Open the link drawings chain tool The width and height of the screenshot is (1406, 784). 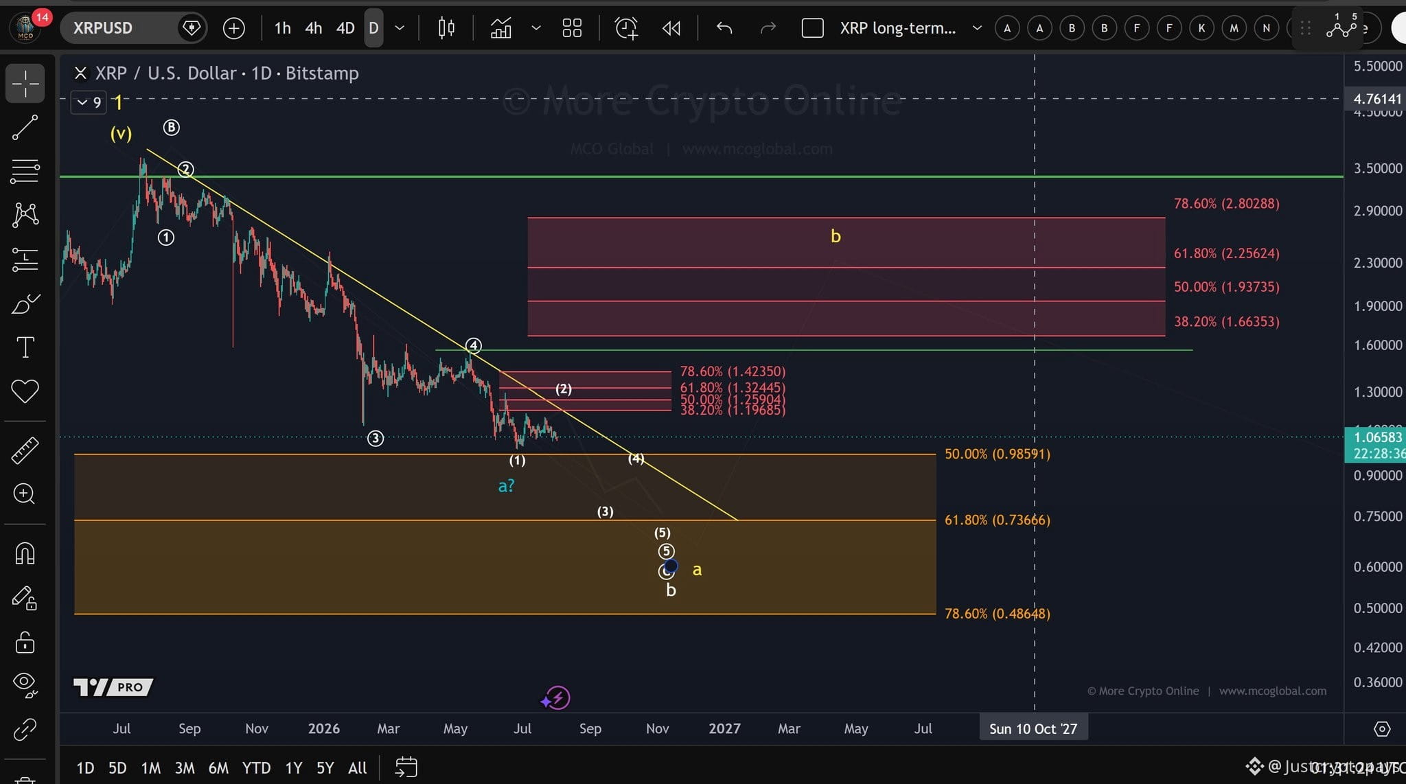(25, 729)
